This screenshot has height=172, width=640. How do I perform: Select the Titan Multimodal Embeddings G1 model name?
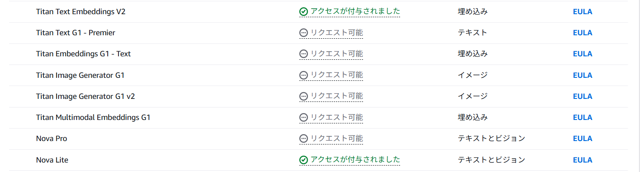point(93,117)
